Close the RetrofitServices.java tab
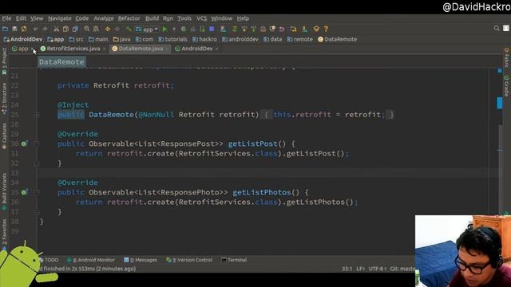The width and height of the screenshot is (511, 287). (104, 49)
